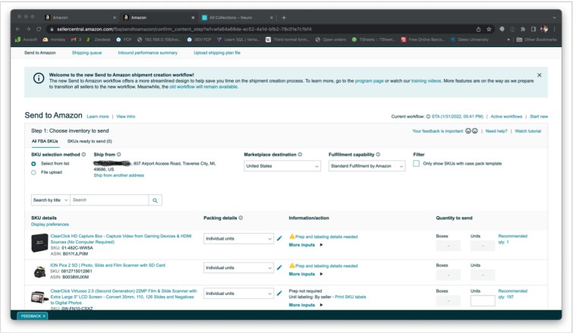The width and height of the screenshot is (573, 333).
Task: Open the 'All FBA SKUs' tab
Action: (x=45, y=141)
